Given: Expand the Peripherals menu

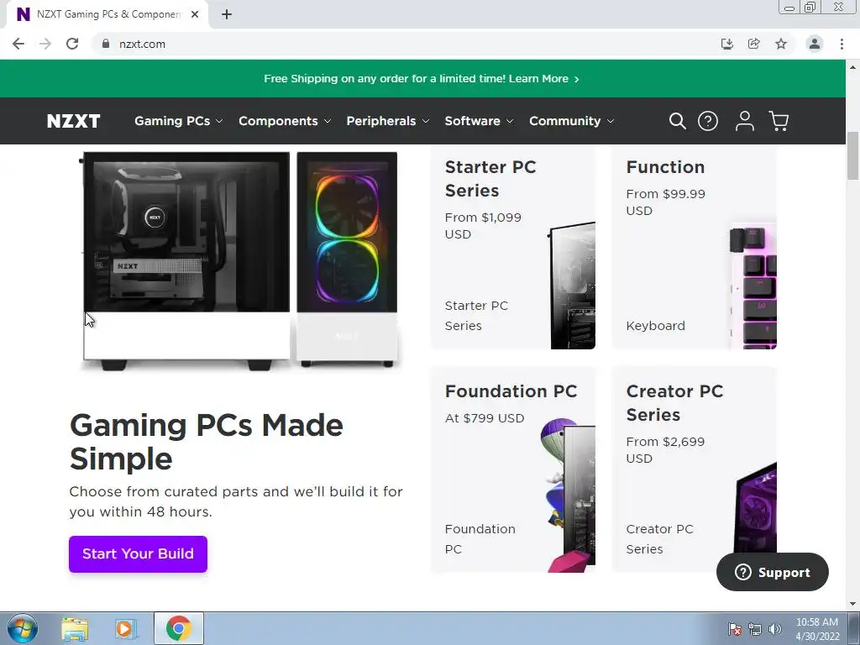Looking at the screenshot, I should click(388, 121).
